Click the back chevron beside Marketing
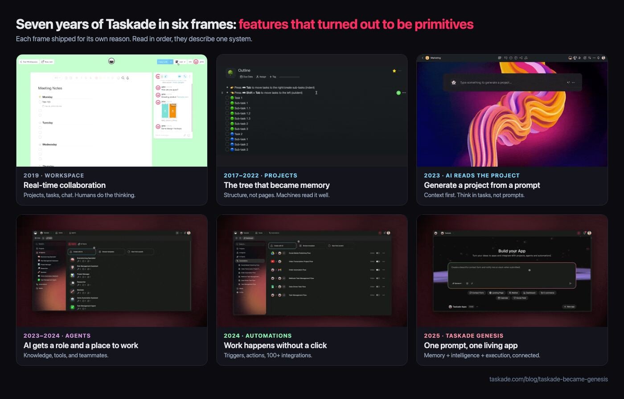The width and height of the screenshot is (624, 399). (x=423, y=58)
